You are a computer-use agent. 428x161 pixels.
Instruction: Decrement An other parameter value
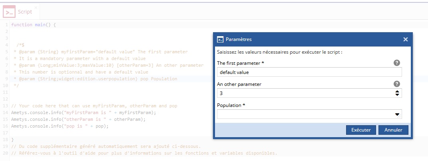pyautogui.click(x=397, y=95)
